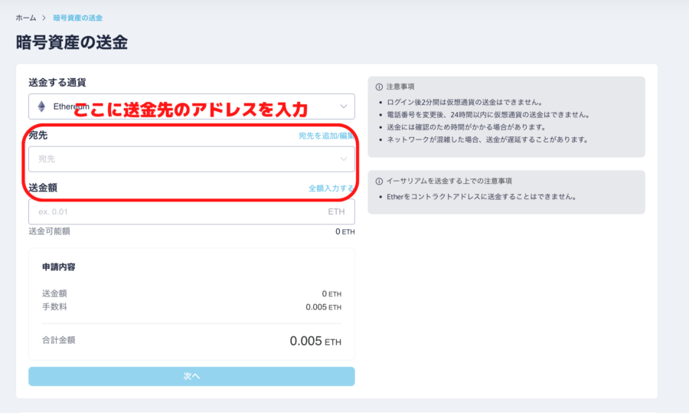Select the 手数料 label in summary

pyautogui.click(x=54, y=307)
